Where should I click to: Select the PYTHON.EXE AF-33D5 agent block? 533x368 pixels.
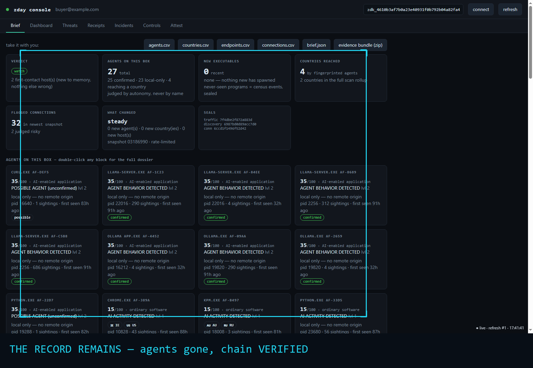coord(341,313)
